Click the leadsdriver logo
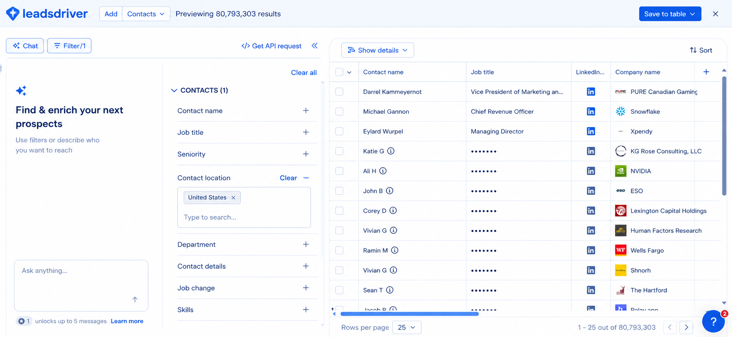Image resolution: width=732 pixels, height=337 pixels. (x=47, y=14)
